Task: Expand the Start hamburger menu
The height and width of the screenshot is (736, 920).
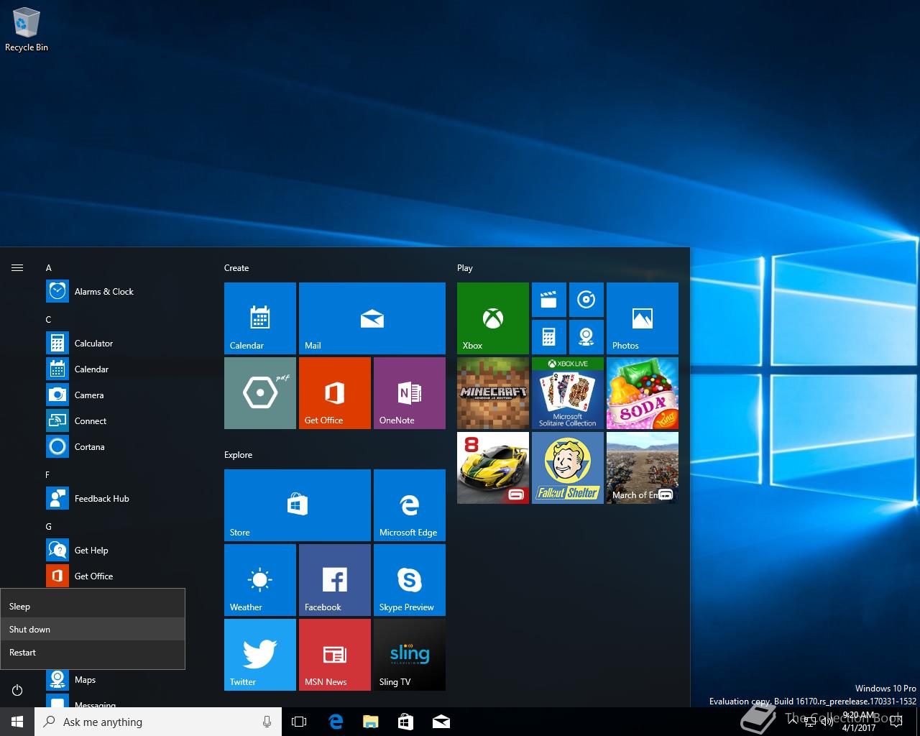Action: pyautogui.click(x=17, y=267)
